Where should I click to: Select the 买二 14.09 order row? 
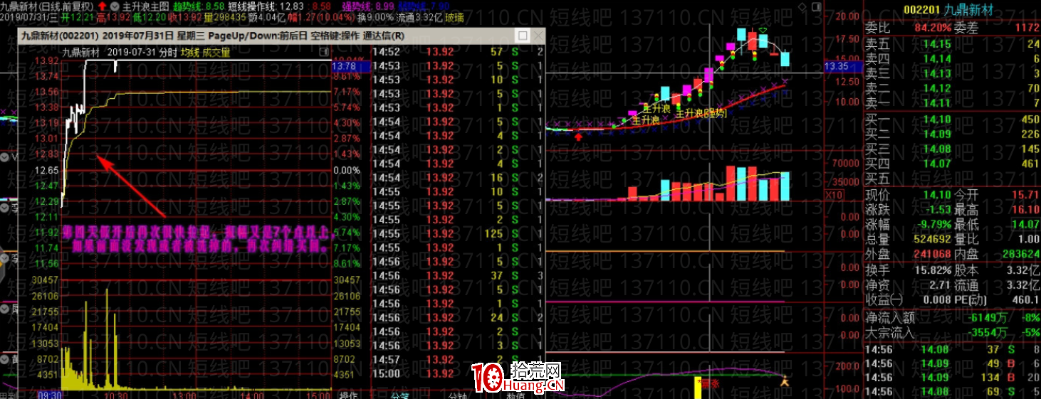tap(952, 134)
